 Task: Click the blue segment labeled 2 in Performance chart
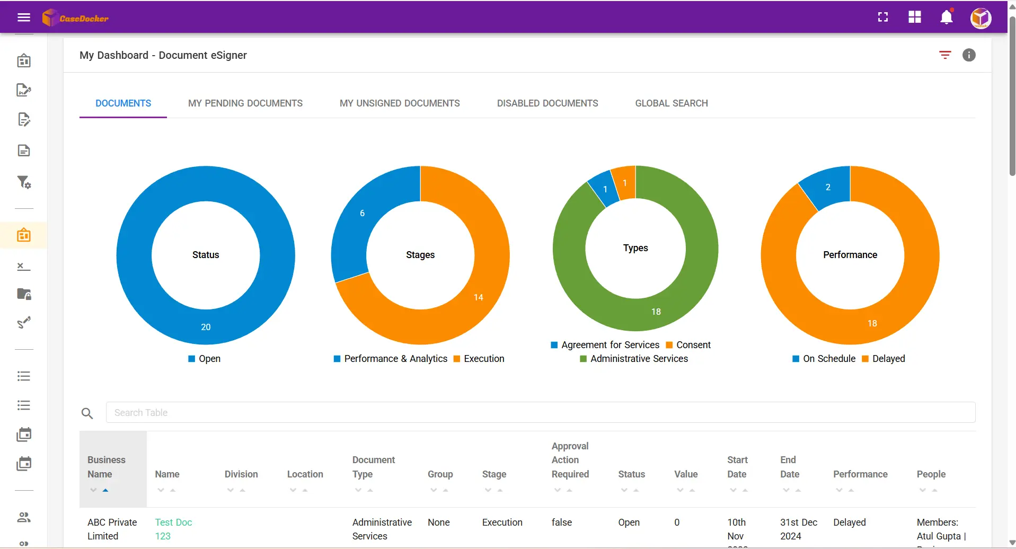828,187
